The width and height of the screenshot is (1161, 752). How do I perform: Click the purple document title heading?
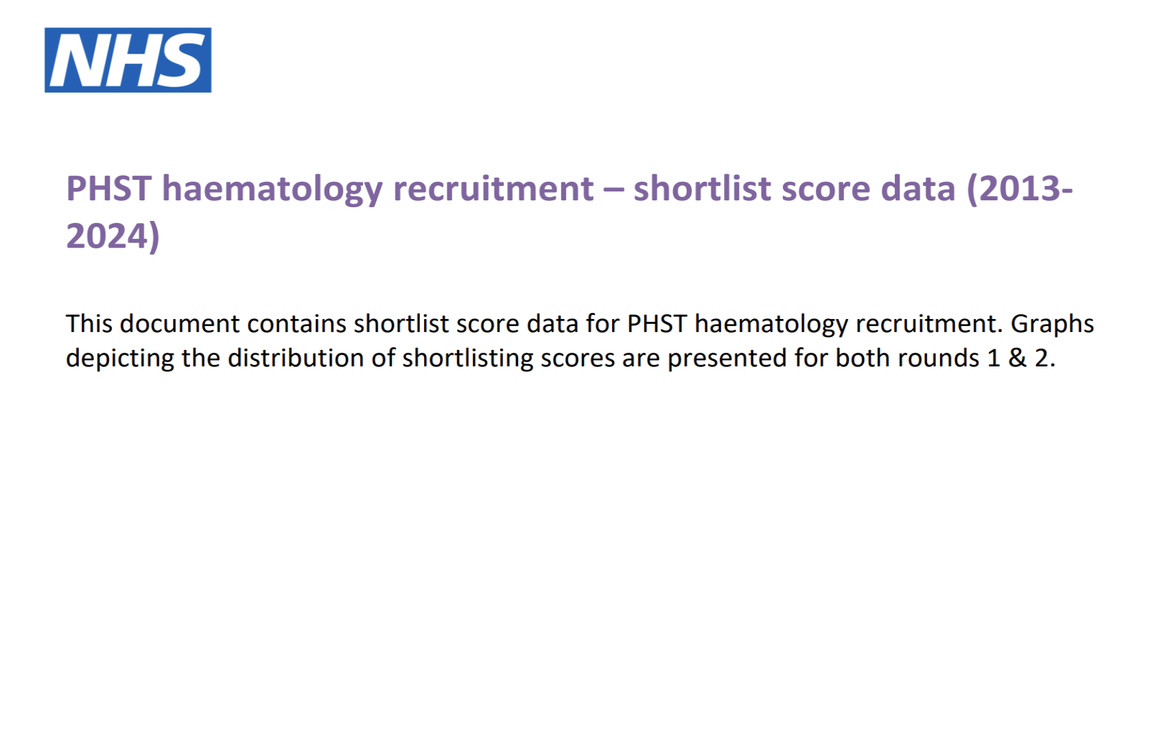pos(570,211)
